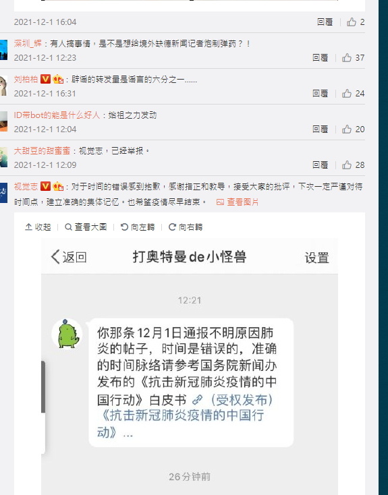Reply to 大甜豆的甜蜜蜜's comment

(x=320, y=165)
